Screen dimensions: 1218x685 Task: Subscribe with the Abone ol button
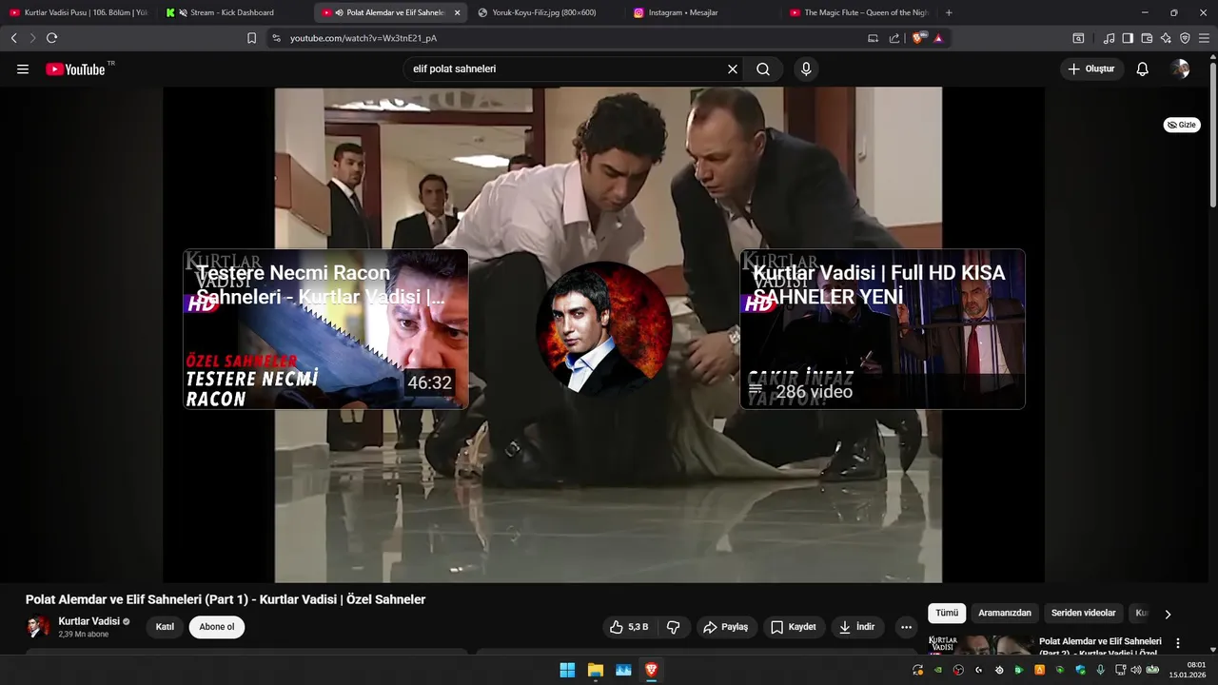[x=217, y=627]
